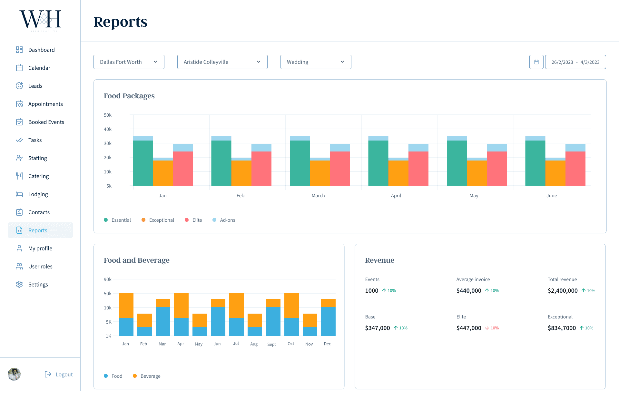The height and width of the screenshot is (400, 619).
Task: Click the Dashboard grid icon
Action: (x=19, y=50)
